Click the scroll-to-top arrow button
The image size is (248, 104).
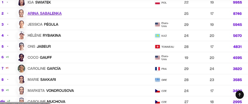(239, 95)
